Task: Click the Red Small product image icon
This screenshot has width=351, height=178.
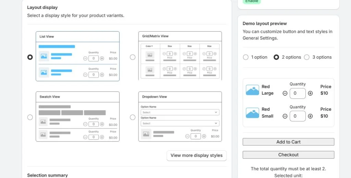Action: [x=252, y=113]
